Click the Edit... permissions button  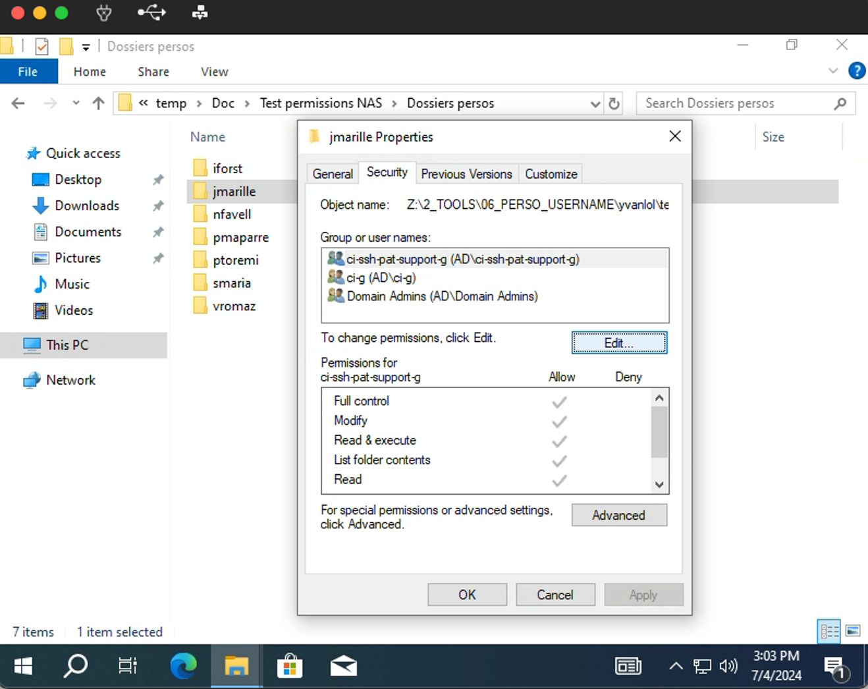click(x=619, y=343)
